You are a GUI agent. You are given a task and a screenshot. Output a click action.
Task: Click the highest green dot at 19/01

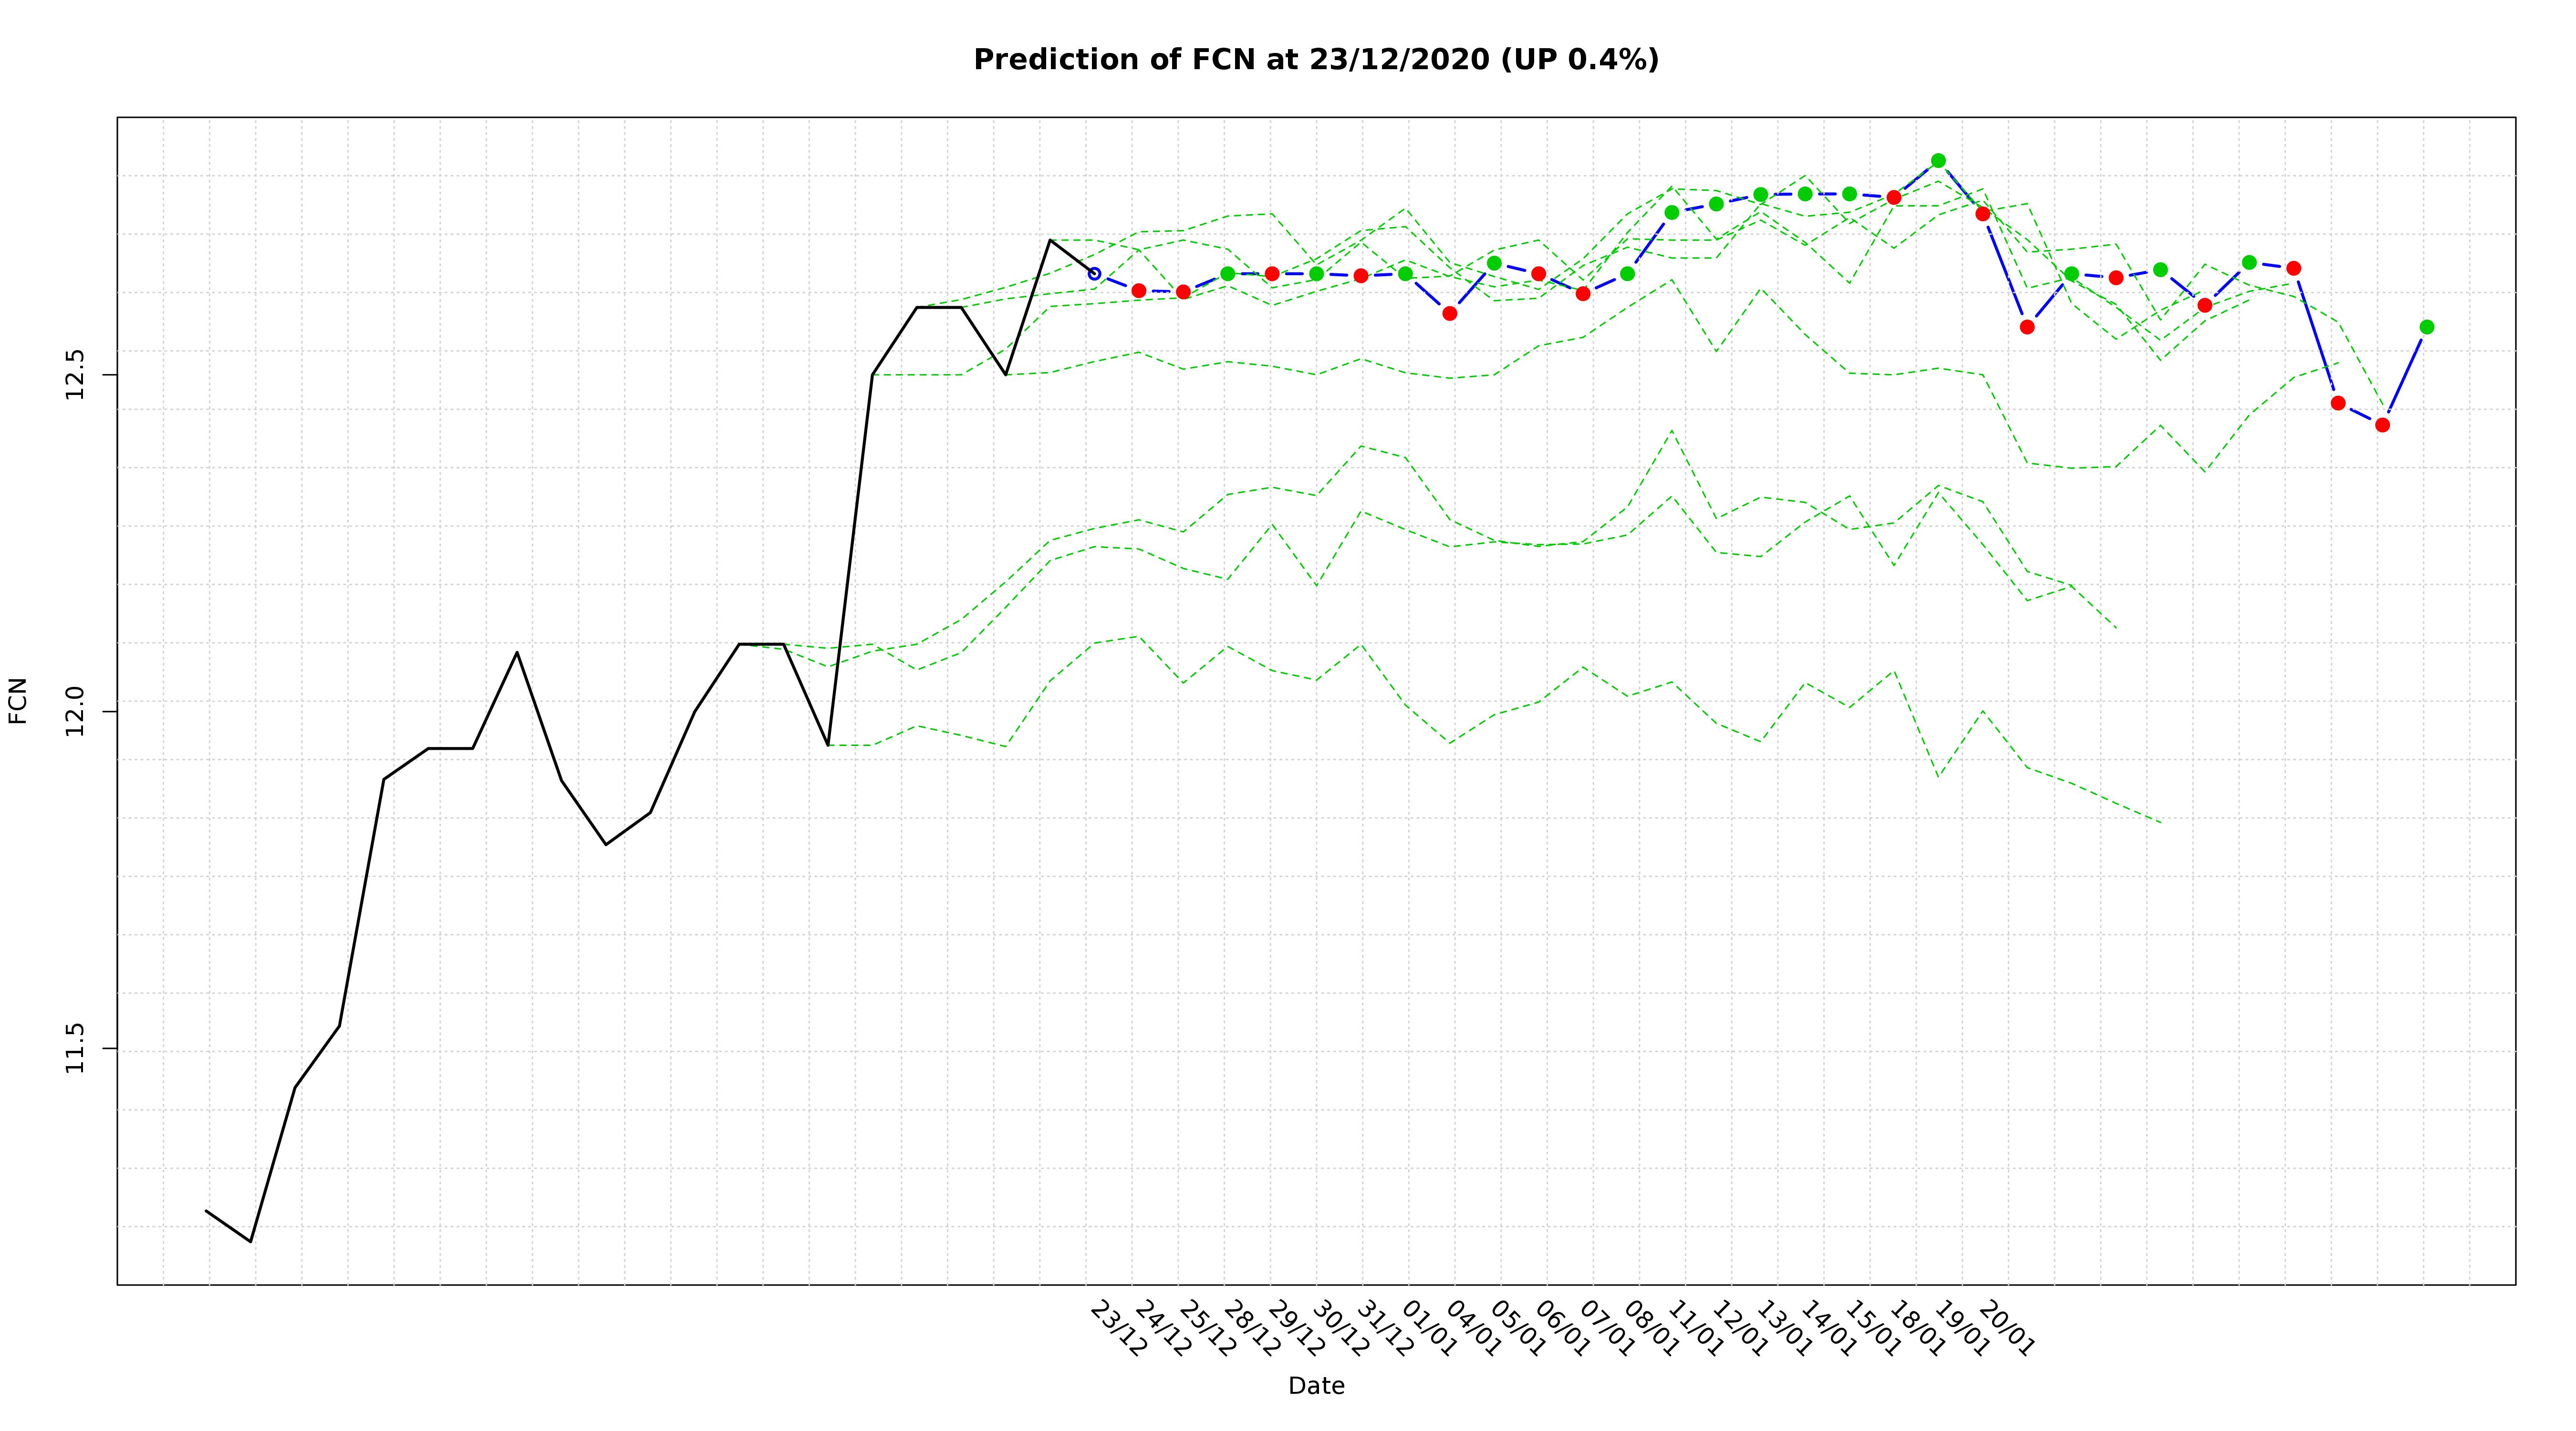coord(1938,161)
